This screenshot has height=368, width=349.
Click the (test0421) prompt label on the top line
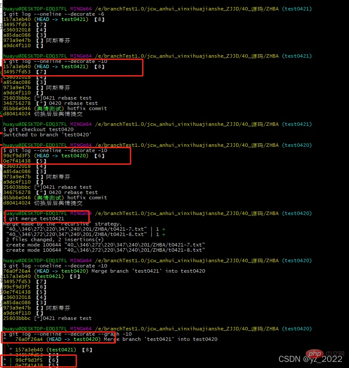click(297, 9)
